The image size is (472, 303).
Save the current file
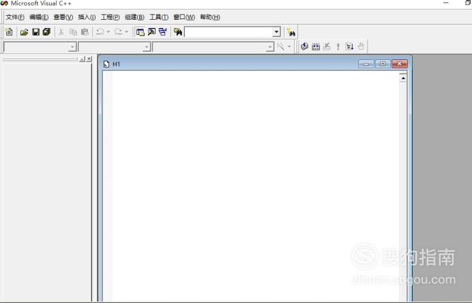click(x=35, y=32)
